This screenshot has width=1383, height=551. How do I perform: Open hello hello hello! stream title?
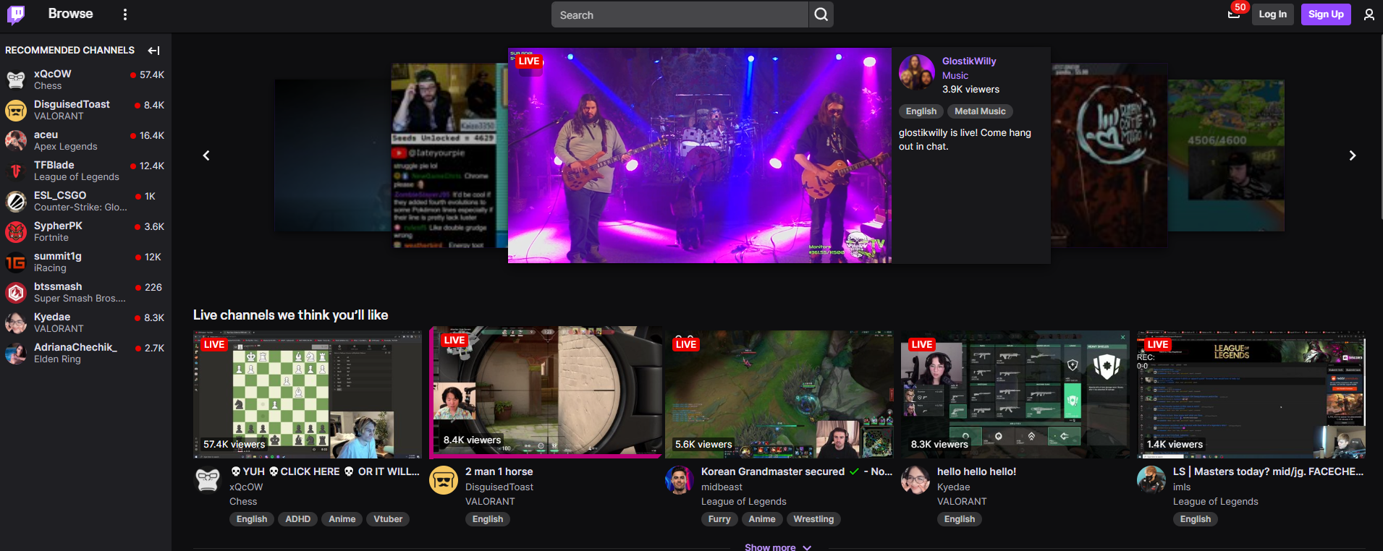[977, 471]
